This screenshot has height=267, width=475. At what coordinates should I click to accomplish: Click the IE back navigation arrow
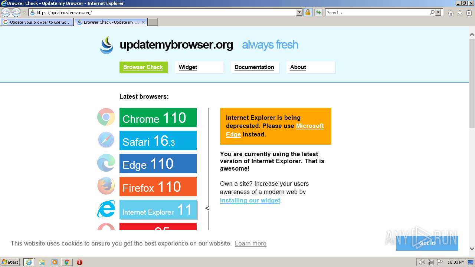(x=6, y=12)
